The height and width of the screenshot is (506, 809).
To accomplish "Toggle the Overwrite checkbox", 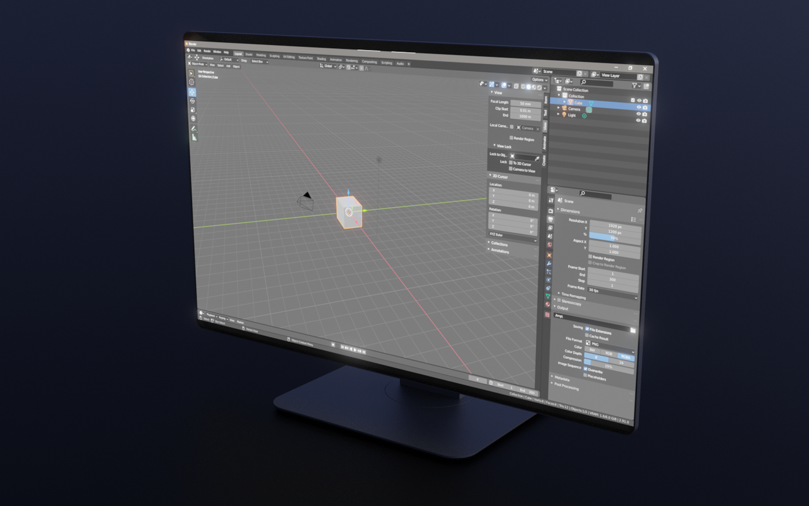I will tap(585, 369).
